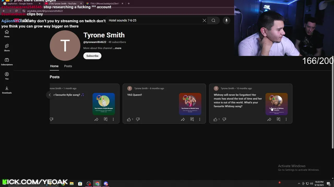Subscribe to Tyrone Smith channel

tap(92, 56)
